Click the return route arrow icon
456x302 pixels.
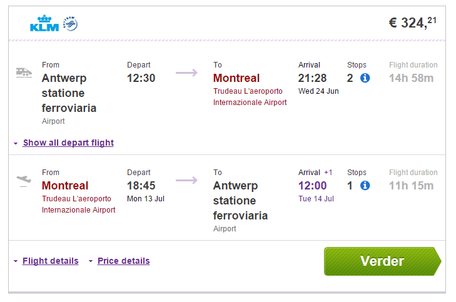point(186,180)
